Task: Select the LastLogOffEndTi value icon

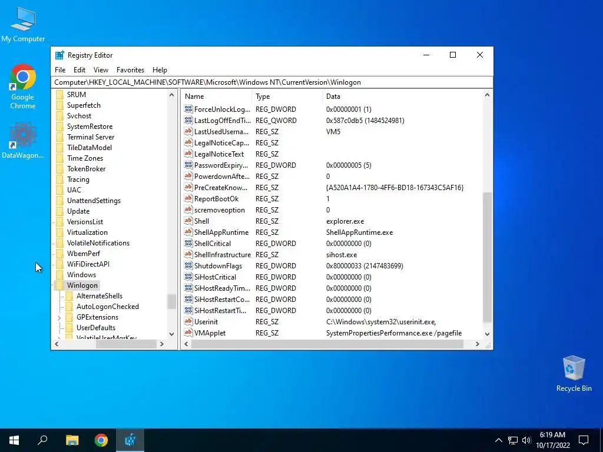Action: tap(188, 120)
